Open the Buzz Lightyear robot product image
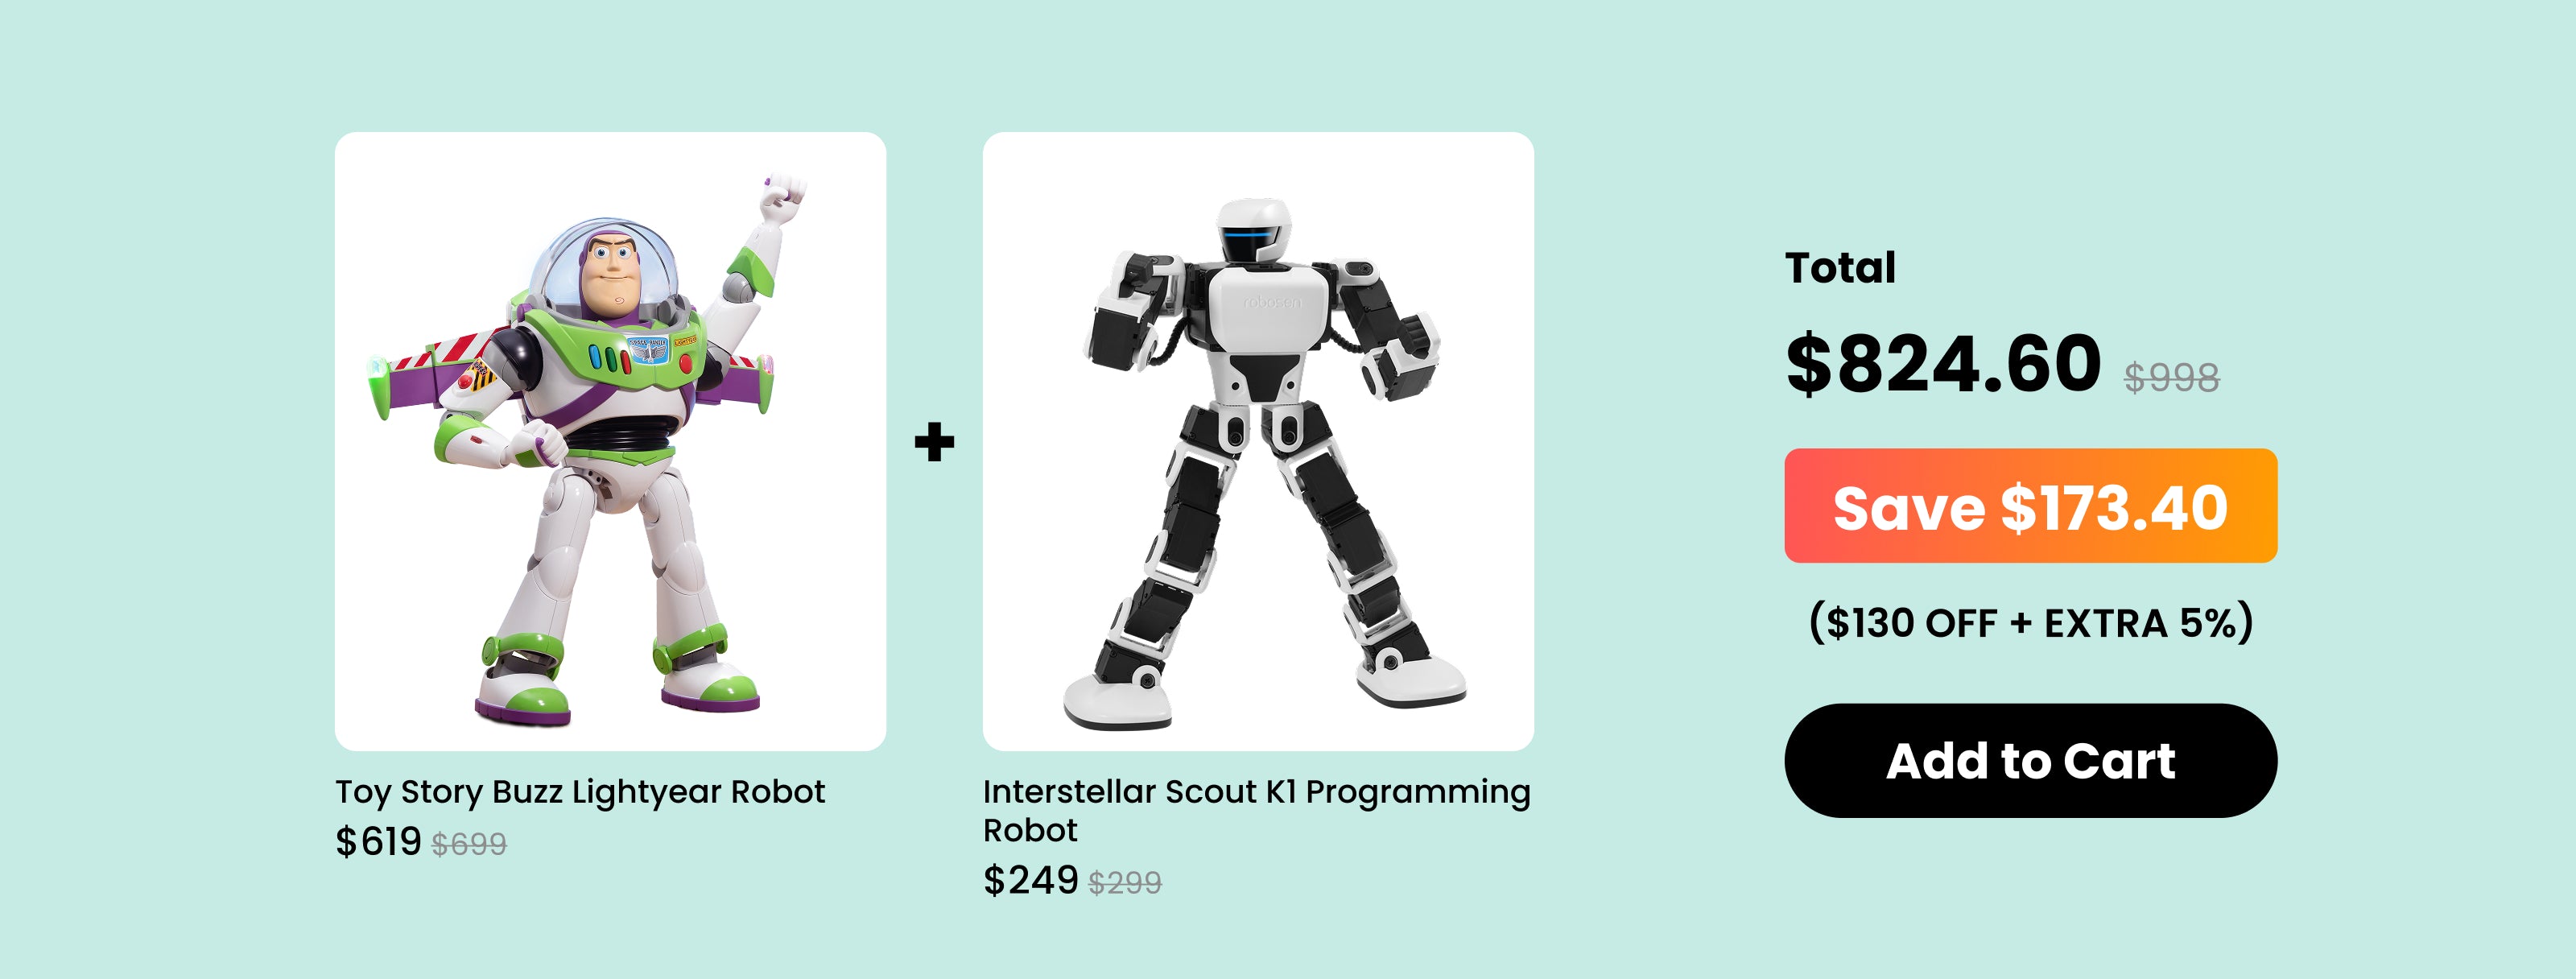The width and height of the screenshot is (2576, 979). 610,441
